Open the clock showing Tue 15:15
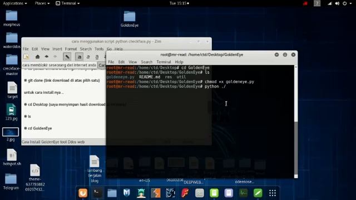 [x=179, y=3]
